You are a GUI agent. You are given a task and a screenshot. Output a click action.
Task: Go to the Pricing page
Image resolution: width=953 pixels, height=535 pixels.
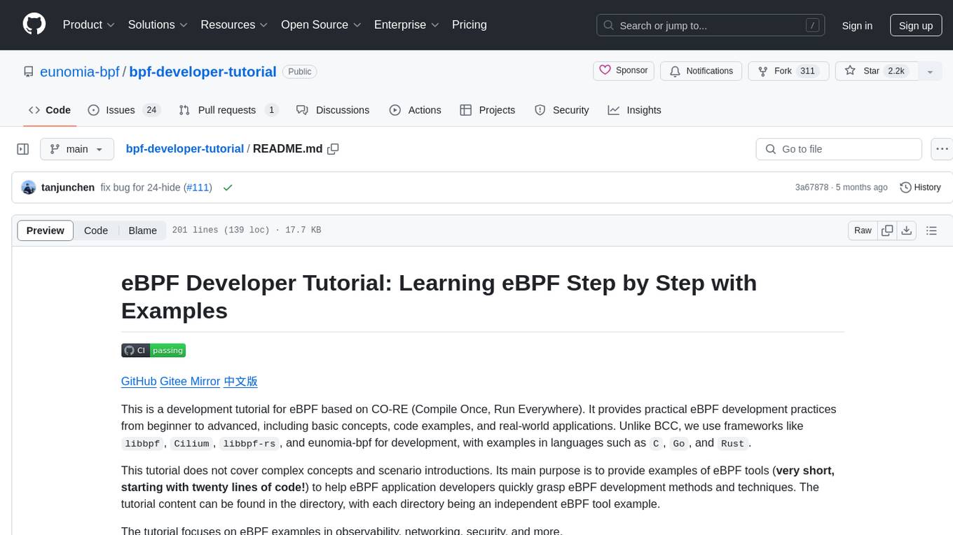(469, 25)
